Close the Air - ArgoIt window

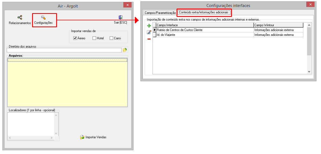click(127, 5)
